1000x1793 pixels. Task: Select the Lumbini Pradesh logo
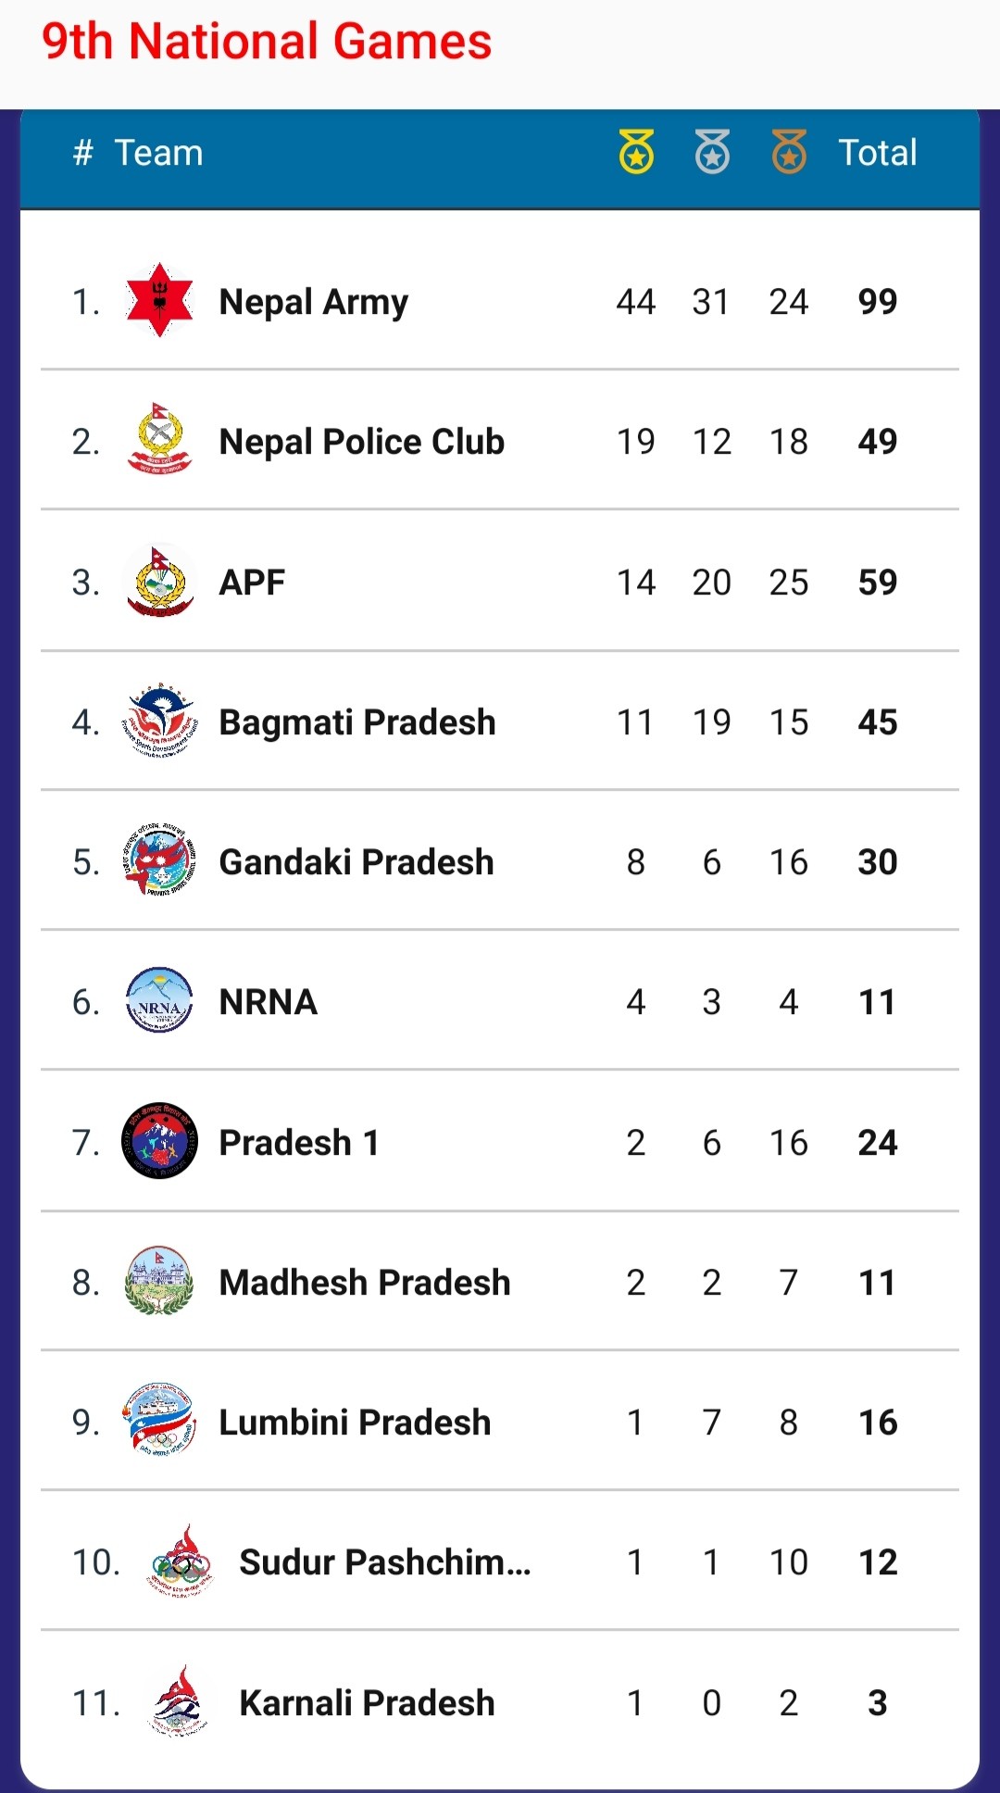pyautogui.click(x=159, y=1422)
